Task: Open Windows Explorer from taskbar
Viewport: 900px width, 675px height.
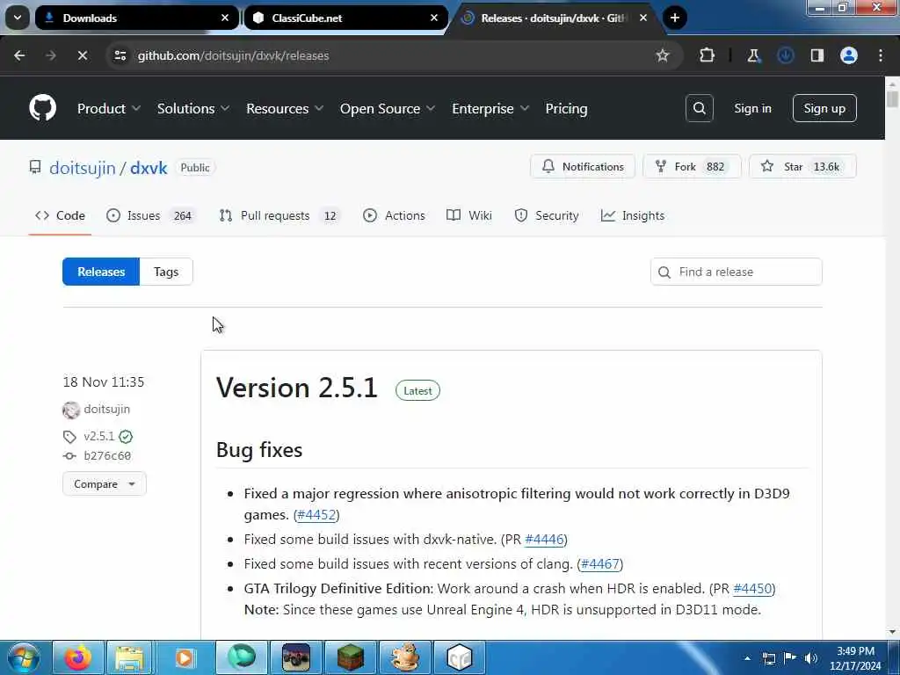Action: (130, 657)
